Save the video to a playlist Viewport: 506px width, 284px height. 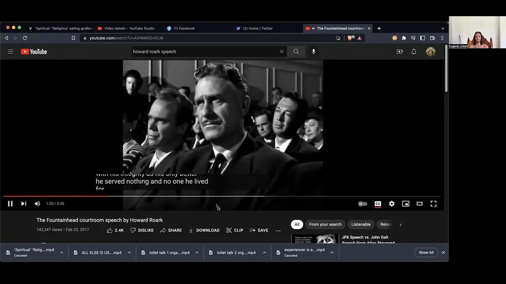[259, 230]
